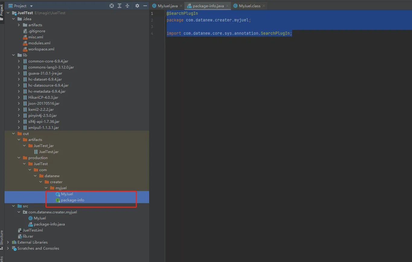Open the Project view dropdown
412x262 pixels.
tap(31, 6)
